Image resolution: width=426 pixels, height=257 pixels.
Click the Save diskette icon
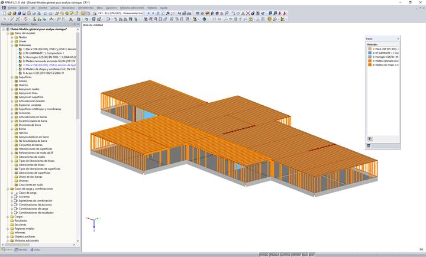[x=24, y=14]
